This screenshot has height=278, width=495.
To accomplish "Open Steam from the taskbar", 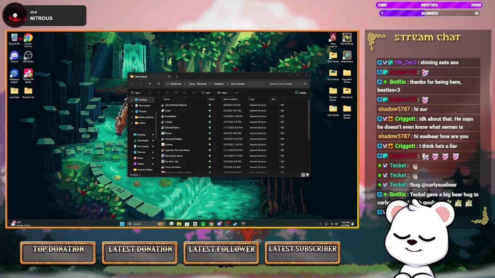I will [x=235, y=224].
